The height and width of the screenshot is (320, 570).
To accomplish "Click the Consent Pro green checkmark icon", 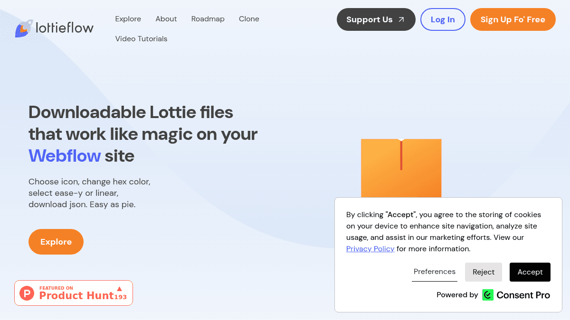I will 488,295.
